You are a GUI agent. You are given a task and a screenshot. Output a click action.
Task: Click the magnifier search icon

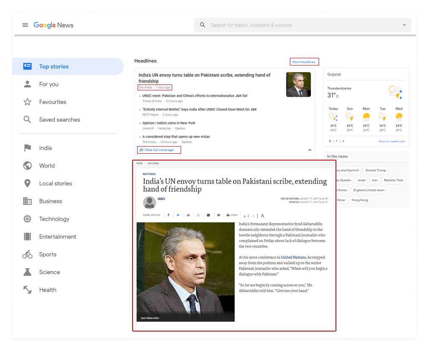click(x=203, y=25)
